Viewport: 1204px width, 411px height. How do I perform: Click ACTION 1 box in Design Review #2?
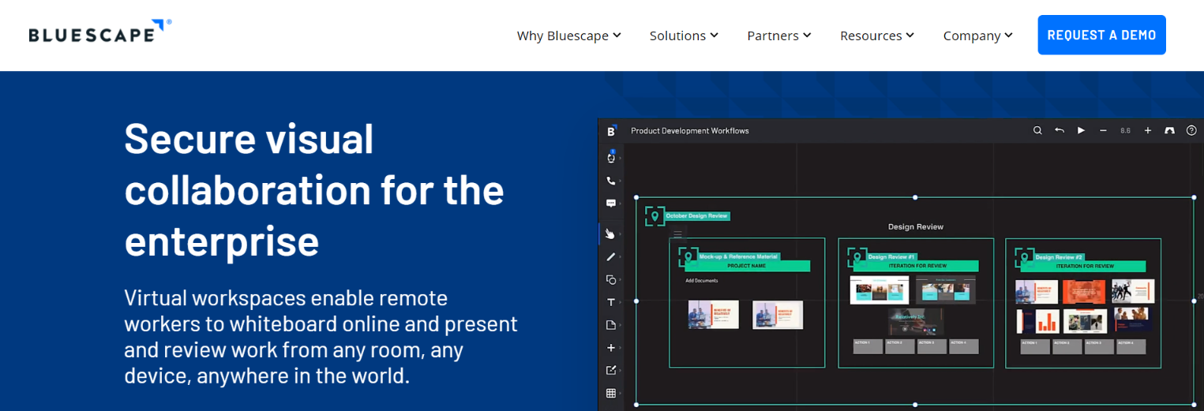point(1036,346)
